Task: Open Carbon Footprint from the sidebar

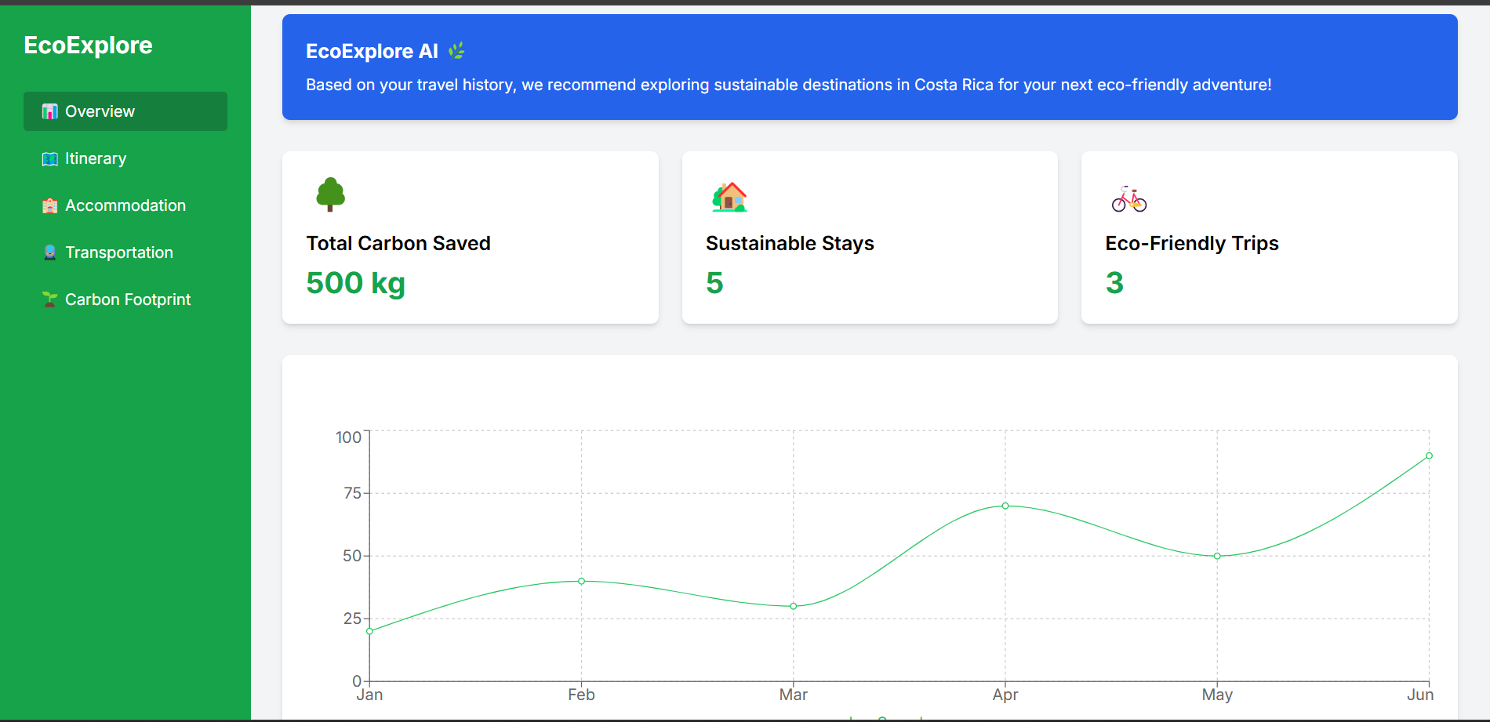Action: click(x=128, y=299)
